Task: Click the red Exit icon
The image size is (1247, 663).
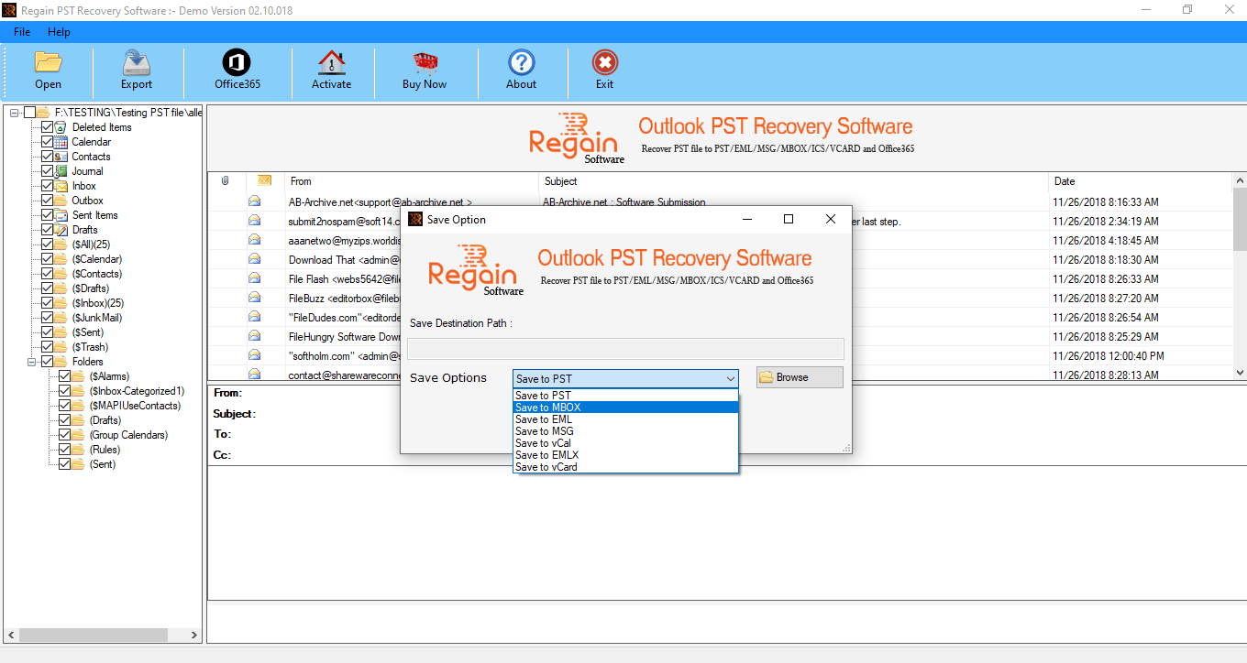Action: point(604,63)
